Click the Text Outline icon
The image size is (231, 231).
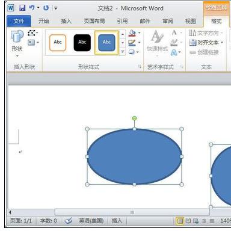(x=174, y=43)
